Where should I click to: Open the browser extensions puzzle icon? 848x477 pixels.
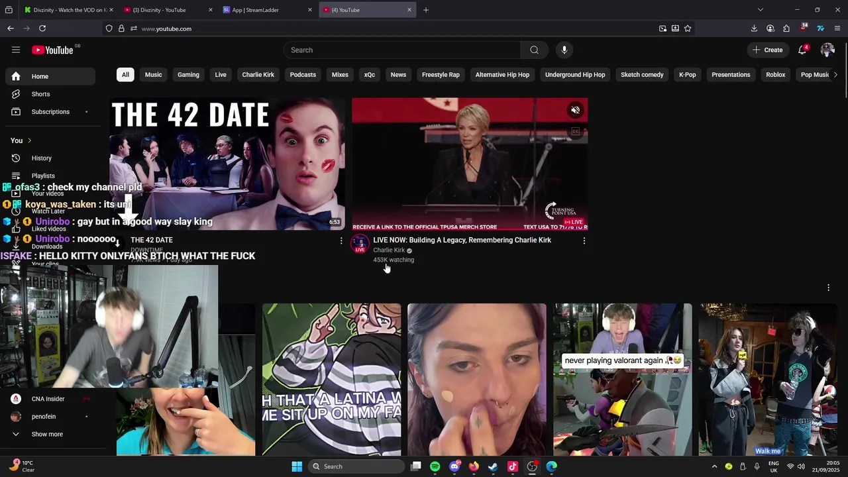(x=786, y=28)
